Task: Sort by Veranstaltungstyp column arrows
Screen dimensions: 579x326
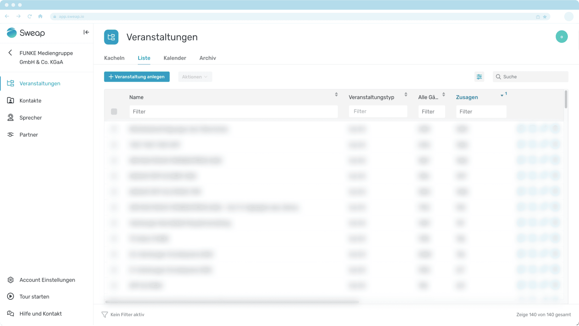Action: coord(406,95)
